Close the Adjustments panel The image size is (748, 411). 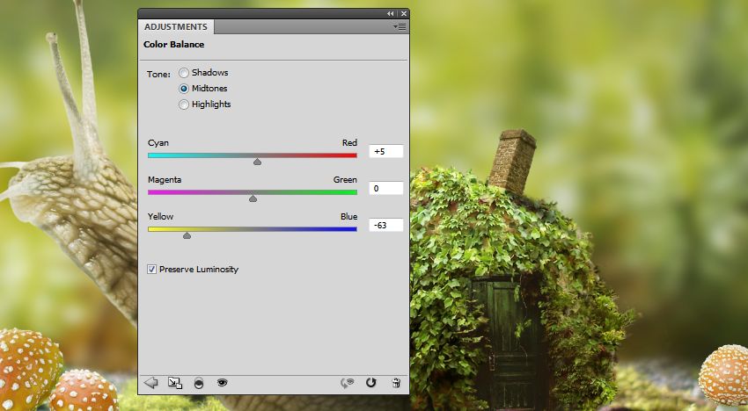[x=404, y=14]
